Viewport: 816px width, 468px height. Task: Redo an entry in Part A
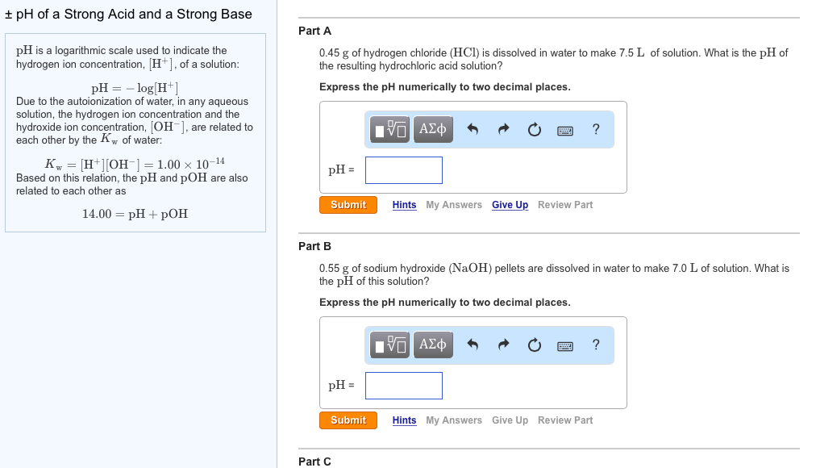click(502, 129)
